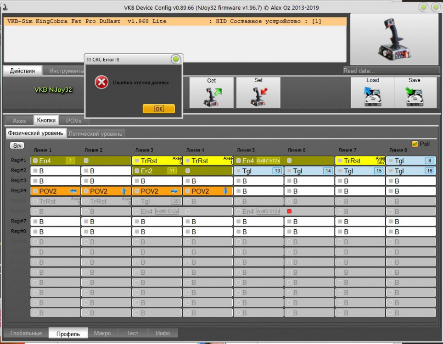
Task: Click Reg#6 En4 Ax#5:512x cell
Action: pyautogui.click(x=258, y=211)
